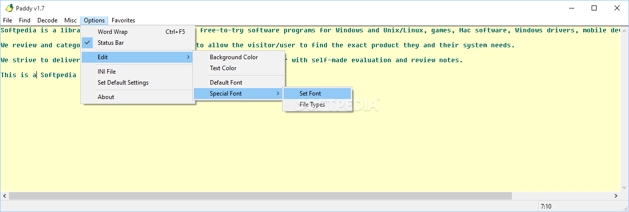Close the Paddy window
The width and height of the screenshot is (629, 212).
click(x=617, y=8)
